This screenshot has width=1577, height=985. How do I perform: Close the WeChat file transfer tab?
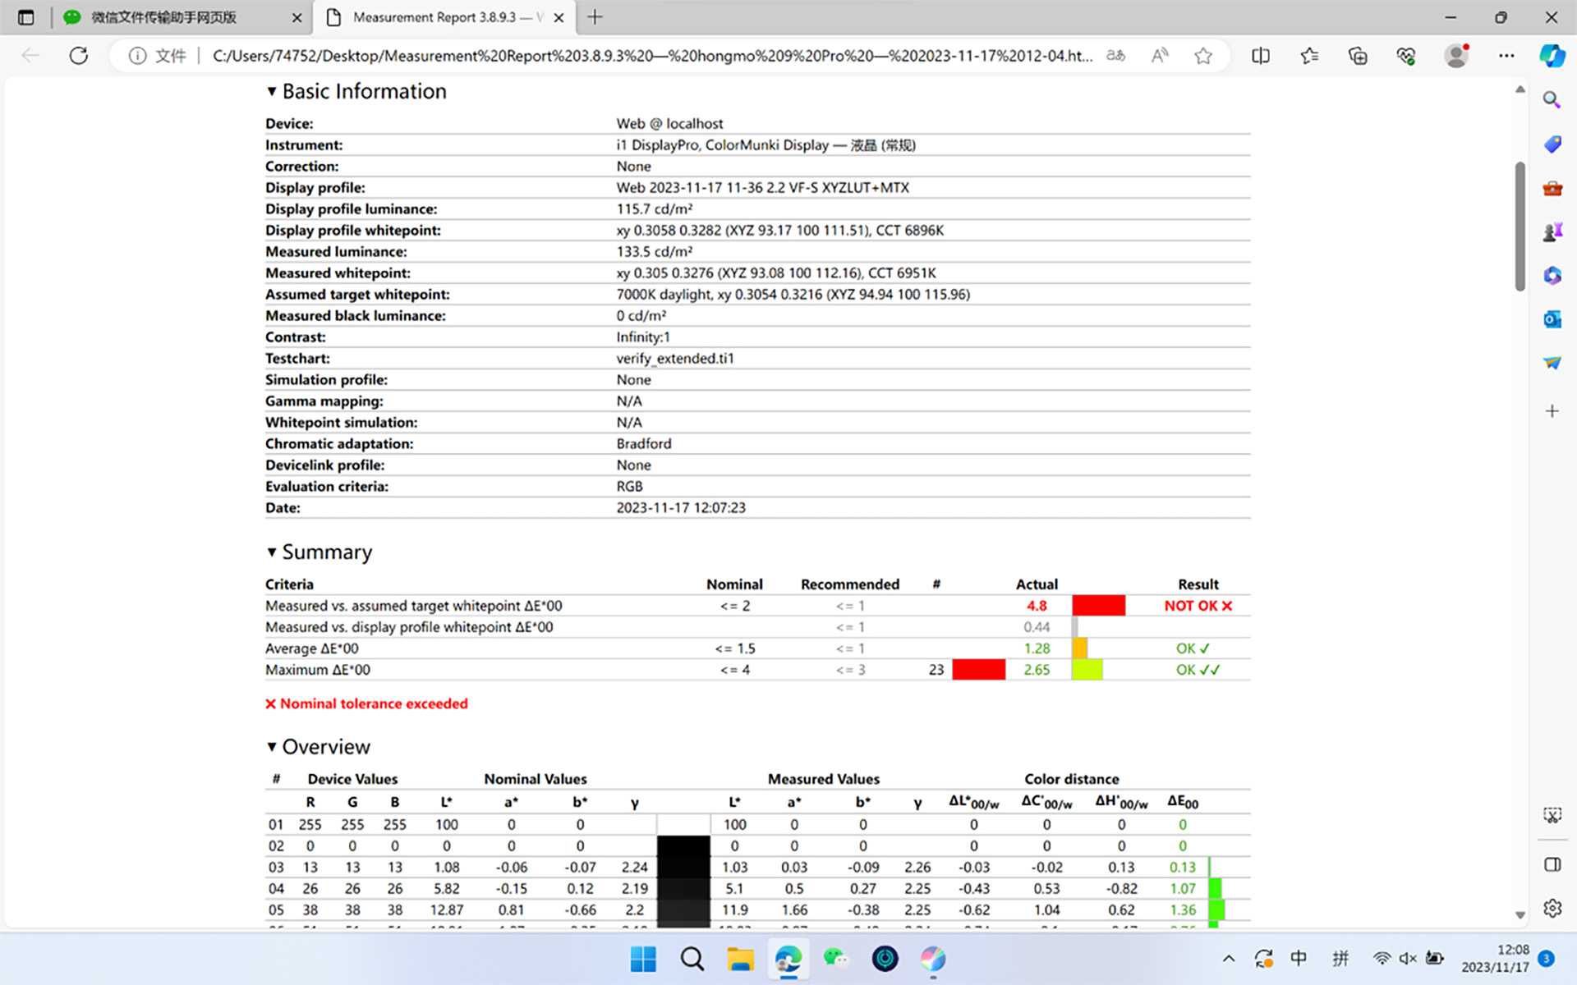tap(297, 17)
